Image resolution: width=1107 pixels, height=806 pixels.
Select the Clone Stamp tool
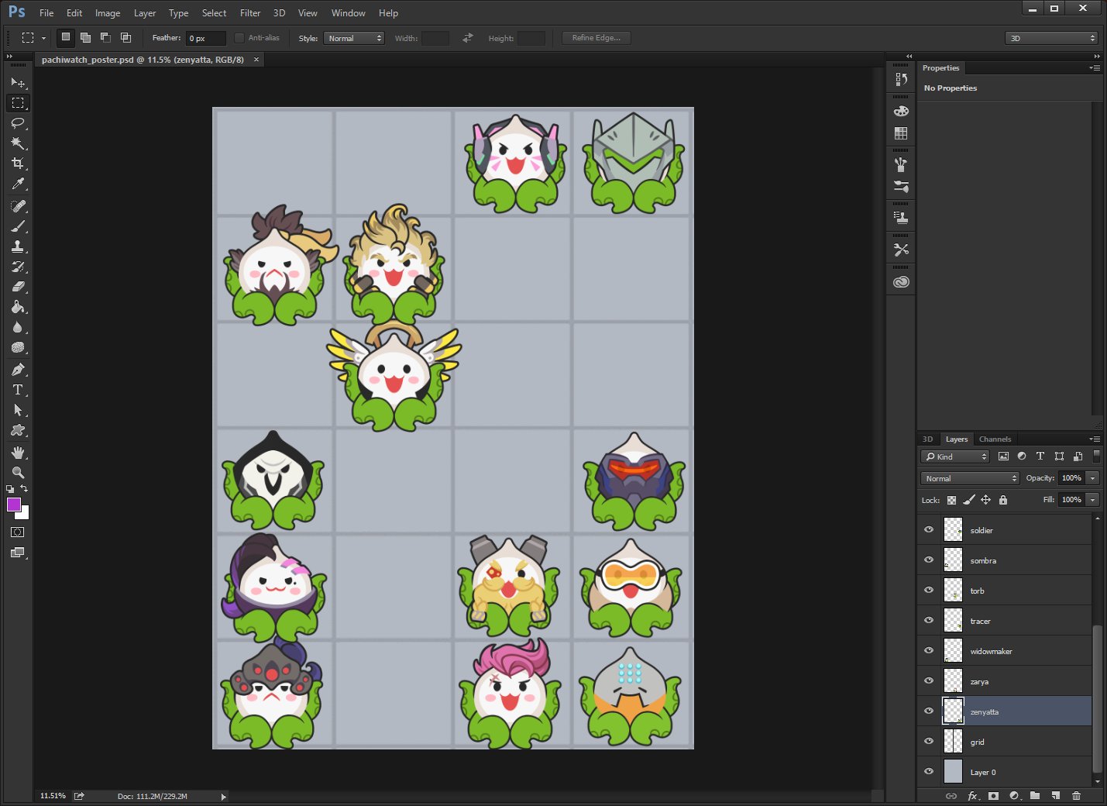click(18, 246)
